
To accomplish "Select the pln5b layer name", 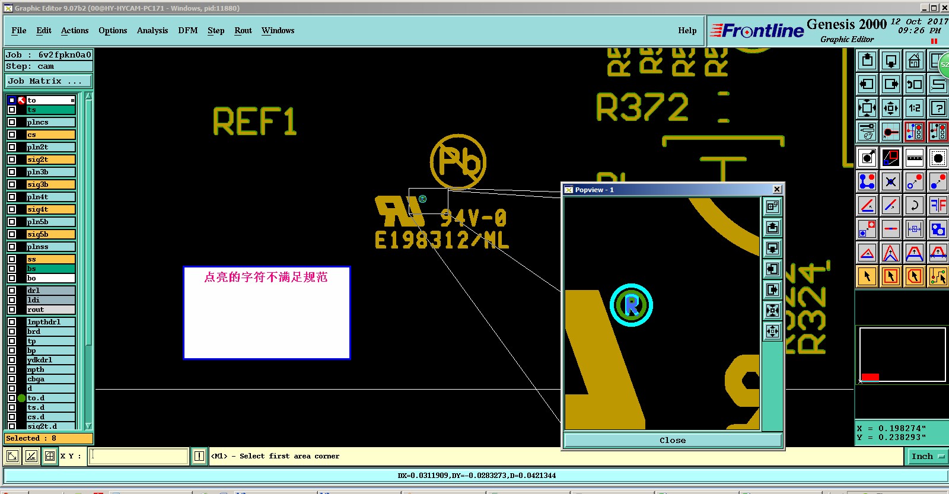I will click(x=51, y=222).
